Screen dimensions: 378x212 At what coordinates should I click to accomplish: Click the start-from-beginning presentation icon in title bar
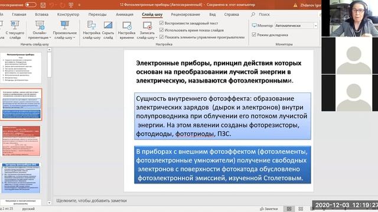pos(71,5)
